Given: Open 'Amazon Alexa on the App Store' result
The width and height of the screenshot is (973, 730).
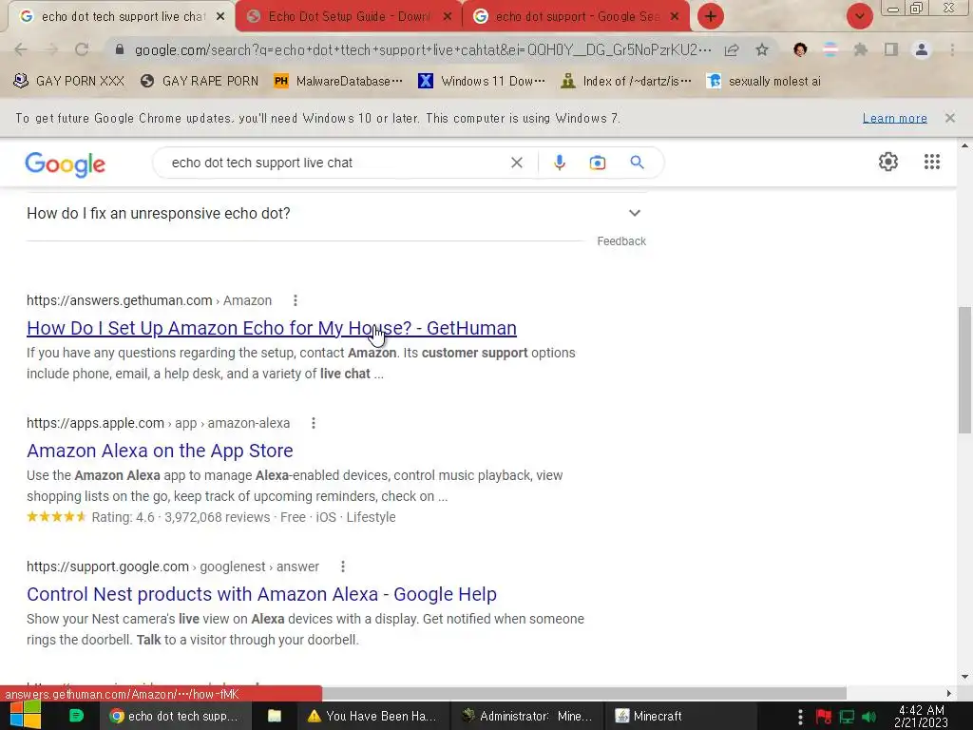Looking at the screenshot, I should [x=160, y=451].
